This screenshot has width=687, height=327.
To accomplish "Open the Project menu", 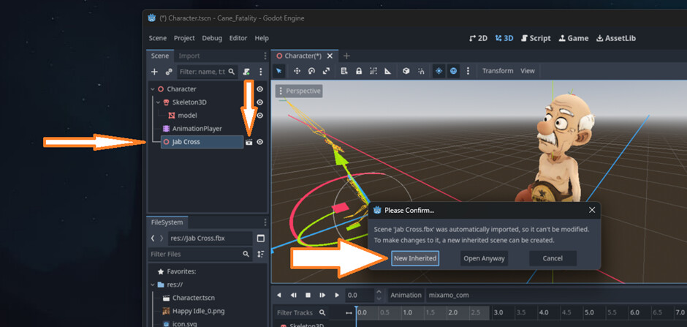I will point(184,38).
